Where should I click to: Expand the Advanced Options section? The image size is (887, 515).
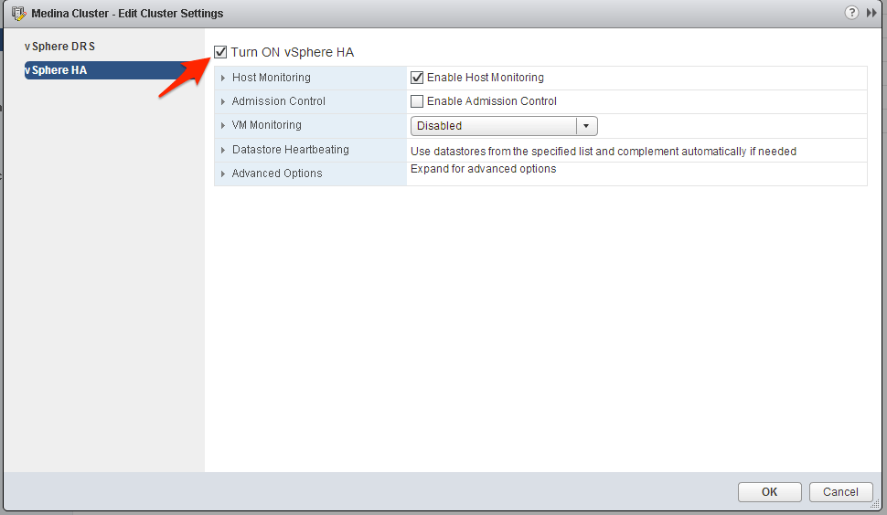223,173
